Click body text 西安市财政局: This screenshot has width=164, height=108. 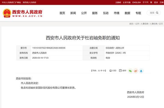[x=24, y=79]
